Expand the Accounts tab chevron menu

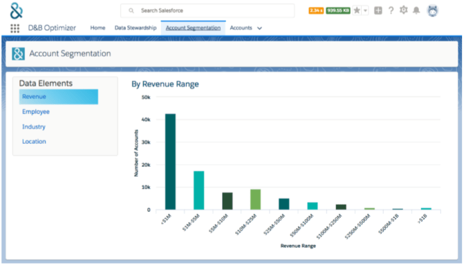(260, 28)
